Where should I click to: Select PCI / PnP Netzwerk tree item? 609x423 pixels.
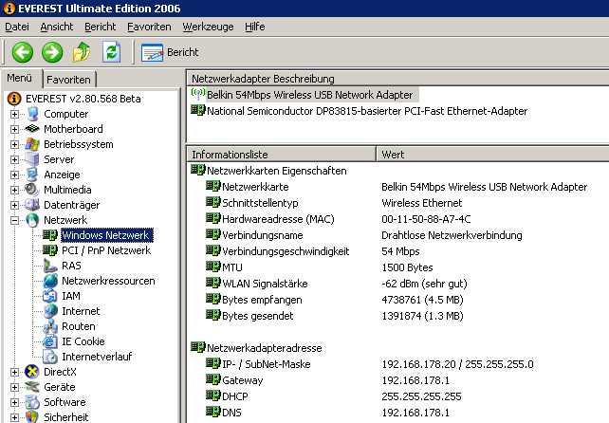coord(105,250)
